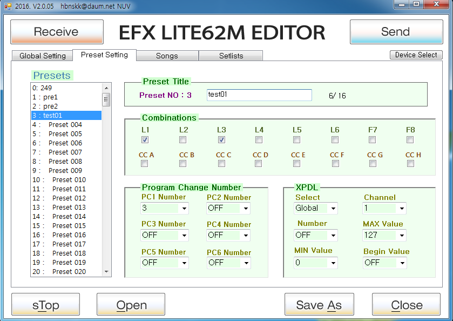This screenshot has height=321, width=453.
Task: Select preset '2 : pre2' in list
Action: (x=66, y=106)
